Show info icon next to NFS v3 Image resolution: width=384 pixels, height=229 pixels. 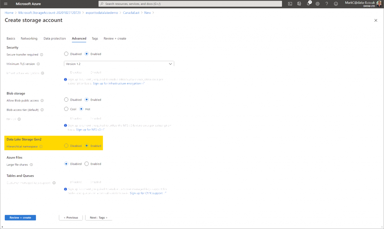click(x=19, y=119)
